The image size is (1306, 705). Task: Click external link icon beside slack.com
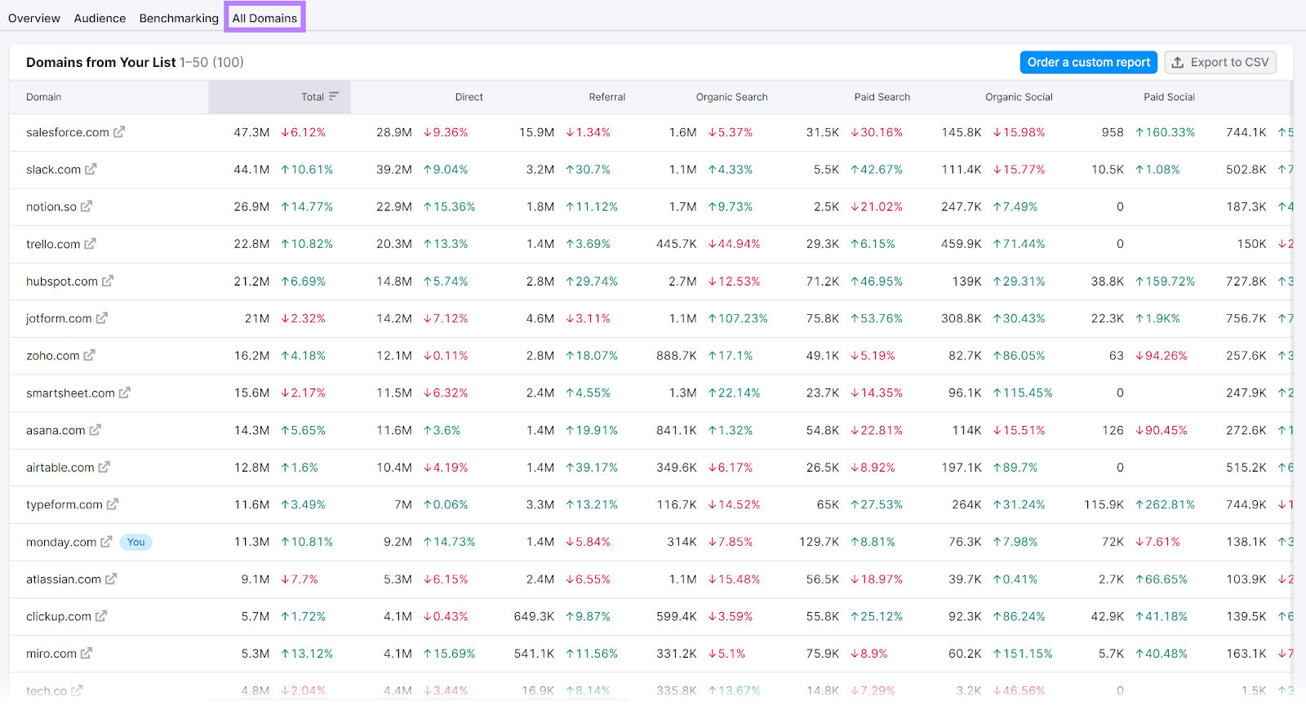tap(91, 170)
